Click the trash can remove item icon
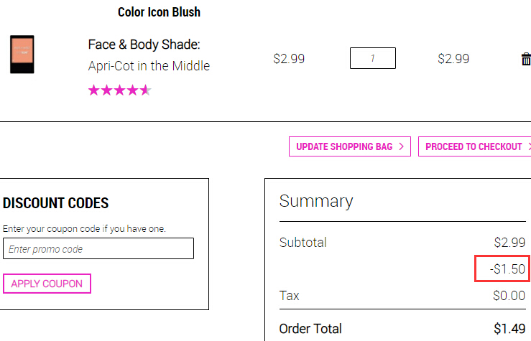531x341 pixels. click(x=526, y=59)
